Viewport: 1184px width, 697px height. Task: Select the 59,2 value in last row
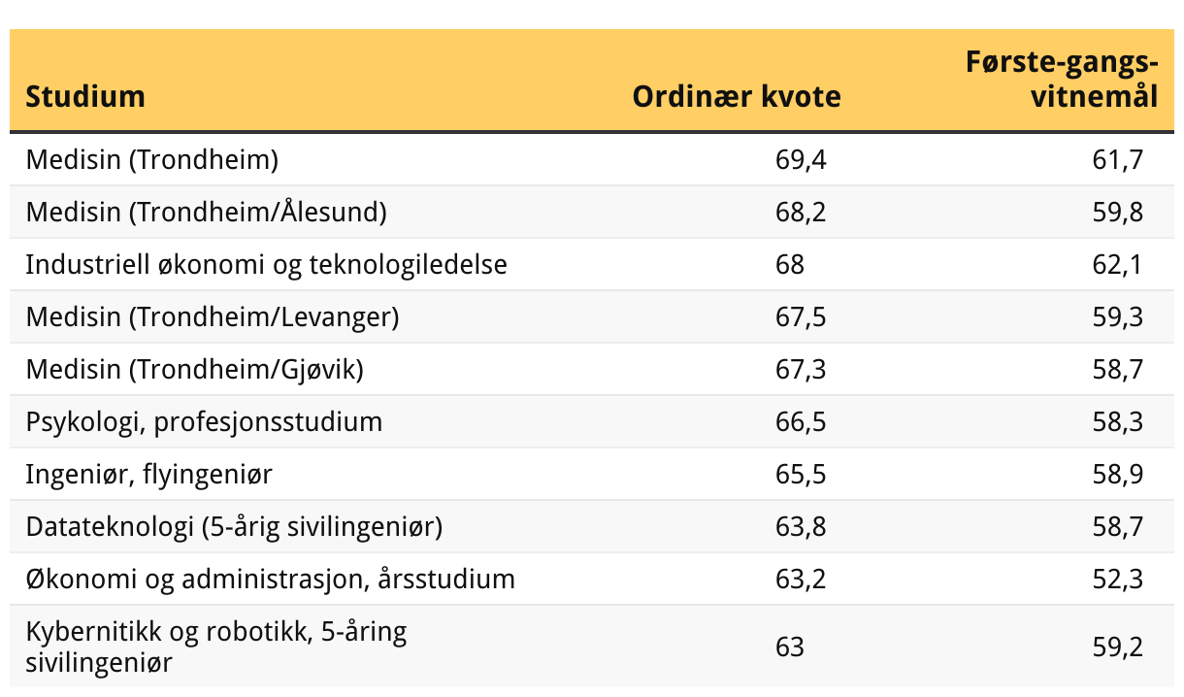pos(1117,647)
